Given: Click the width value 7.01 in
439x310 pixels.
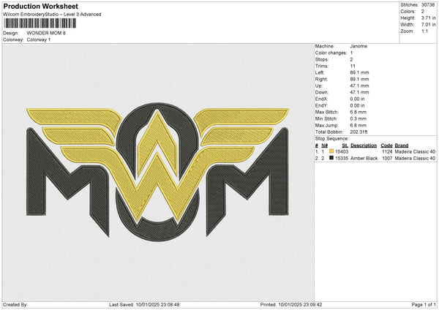Looking at the screenshot, I should click(x=429, y=25).
